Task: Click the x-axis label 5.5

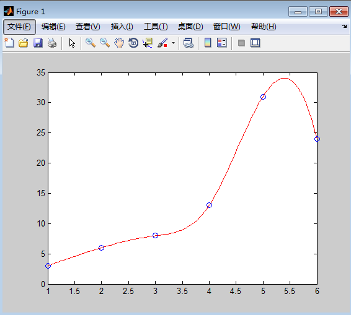Action: (290, 291)
